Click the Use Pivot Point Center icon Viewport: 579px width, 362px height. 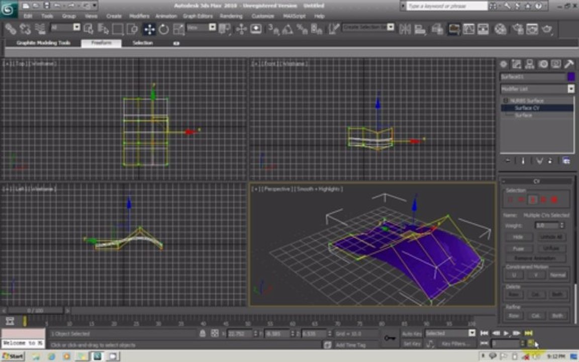[x=224, y=29]
